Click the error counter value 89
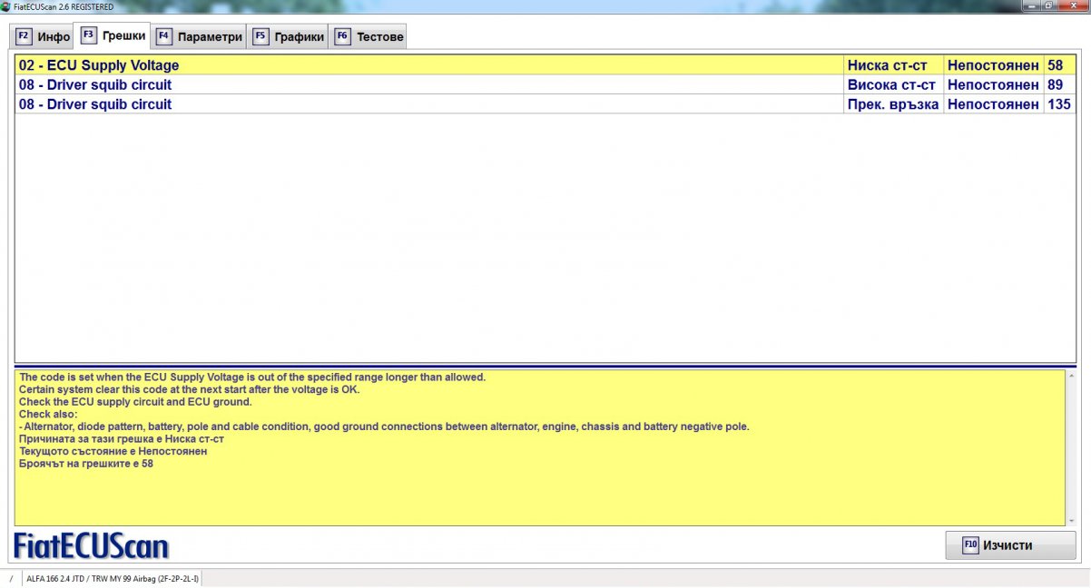1091x588 pixels. pos(1055,85)
